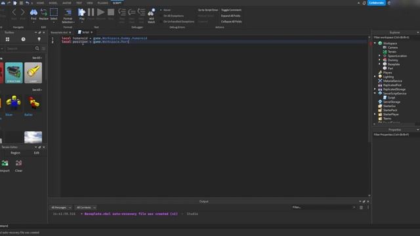The width and height of the screenshot is (420, 236).
Task: Open Toolbox Marketplace grid tab icon
Action: pos(7,39)
